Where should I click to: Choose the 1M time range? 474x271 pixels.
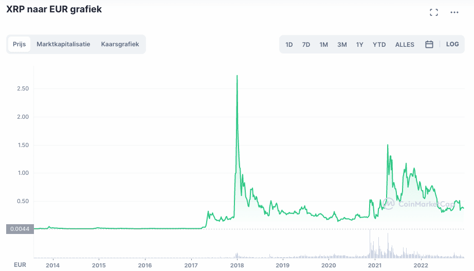(323, 45)
